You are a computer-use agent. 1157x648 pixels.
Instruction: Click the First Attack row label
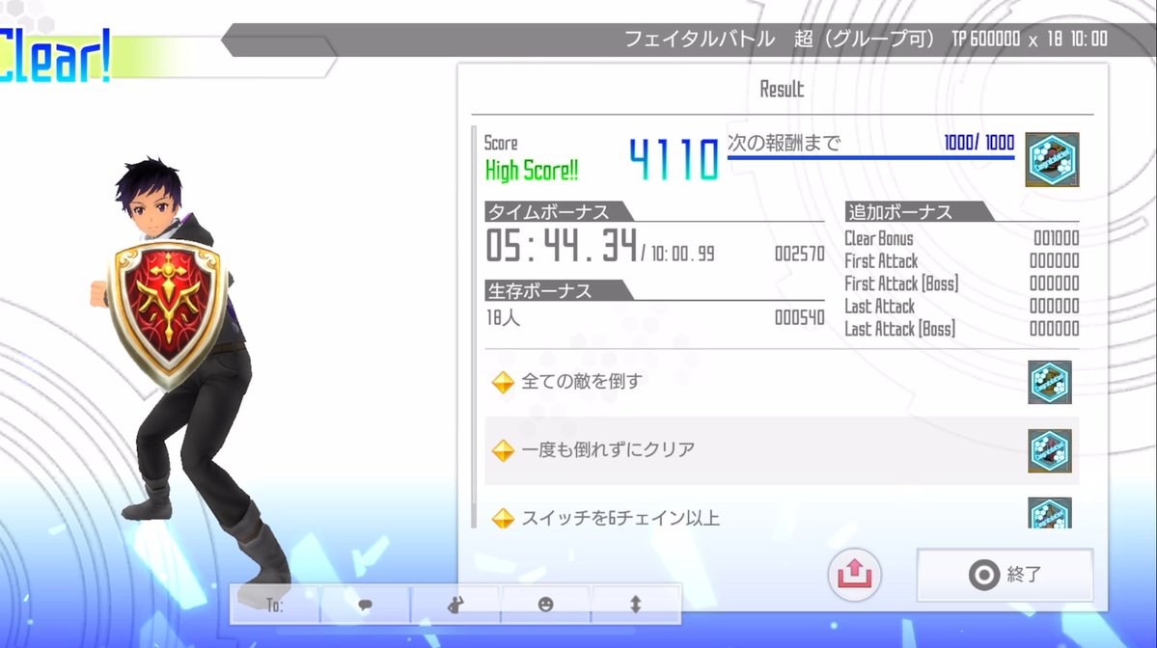pos(881,261)
